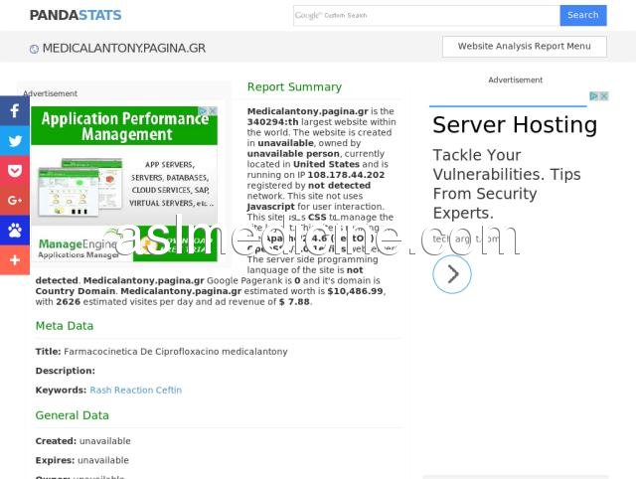Click the Expires: unavailable row
The height and width of the screenshot is (479, 636).
pos(81,460)
